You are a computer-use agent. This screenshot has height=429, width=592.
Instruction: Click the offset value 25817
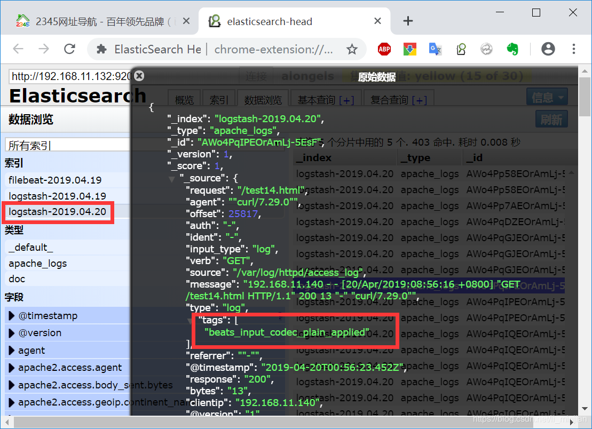243,214
